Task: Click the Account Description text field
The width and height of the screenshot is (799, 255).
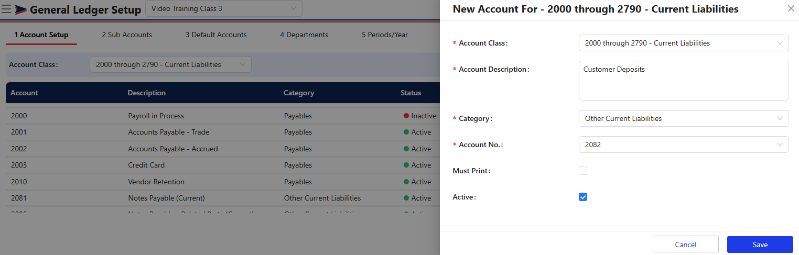Action: coord(683,80)
